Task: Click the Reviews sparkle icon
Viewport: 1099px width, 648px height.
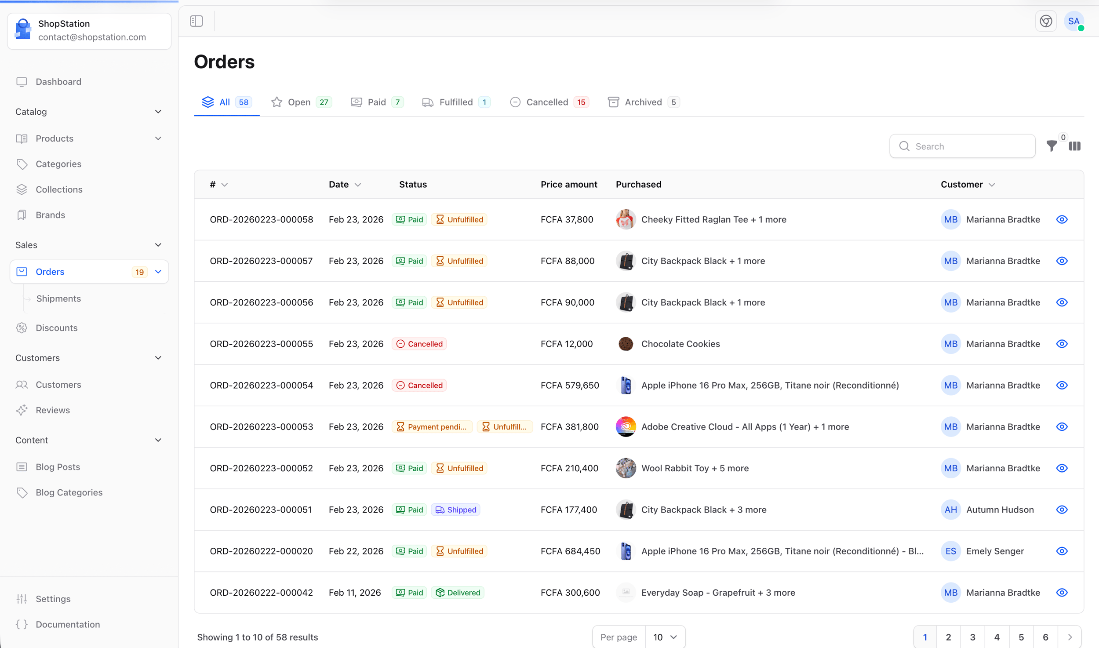Action: [22, 410]
